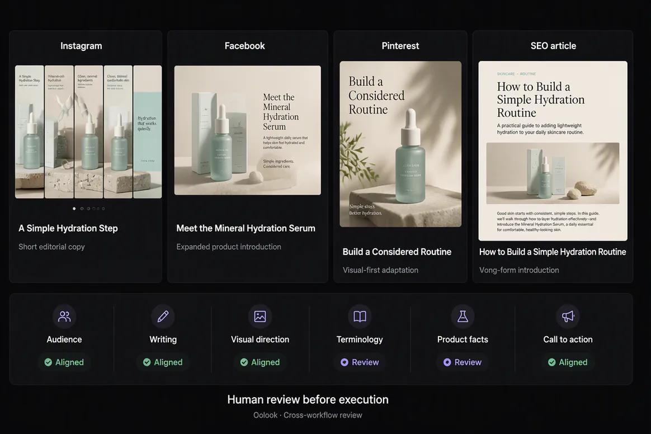The width and height of the screenshot is (651, 434).
Task: Select the second Instagram carousel dot
Action: (82, 209)
